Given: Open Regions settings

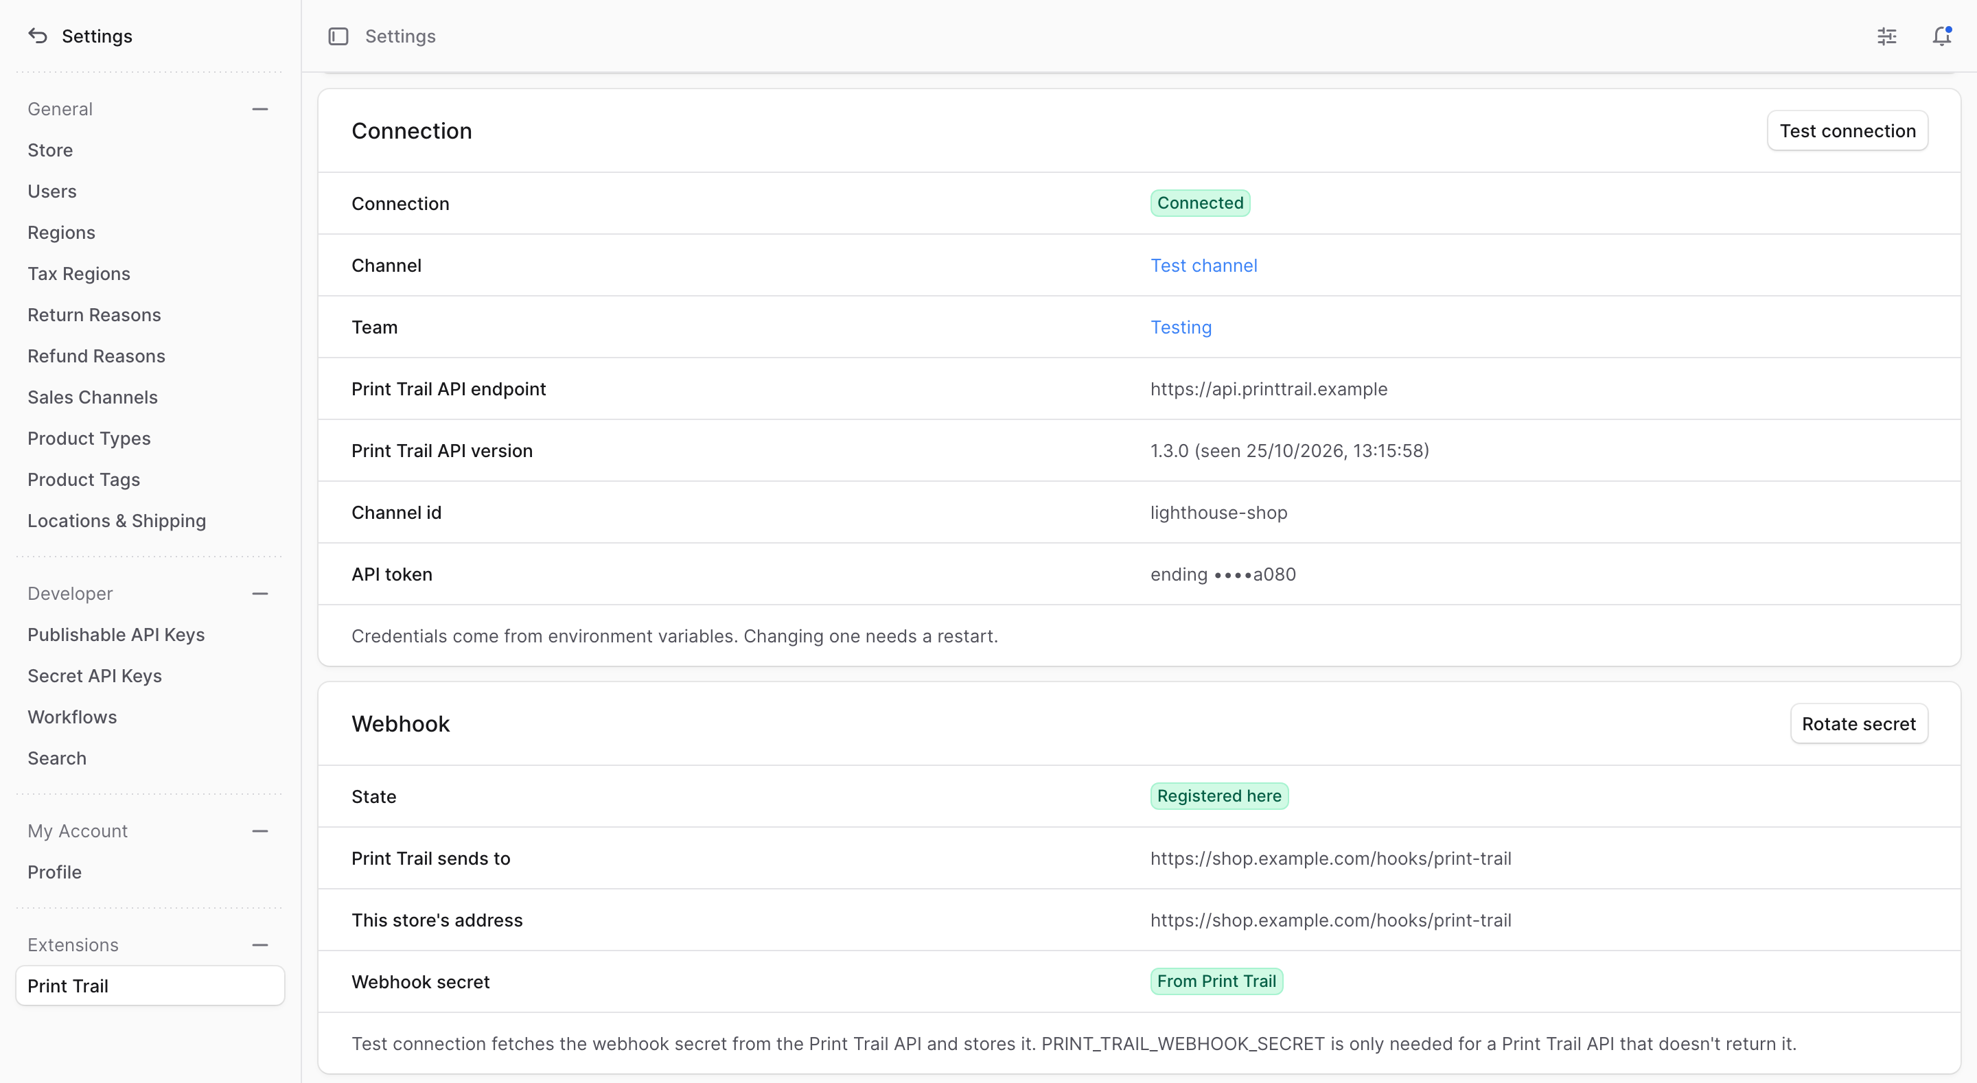Looking at the screenshot, I should [x=150, y=233].
